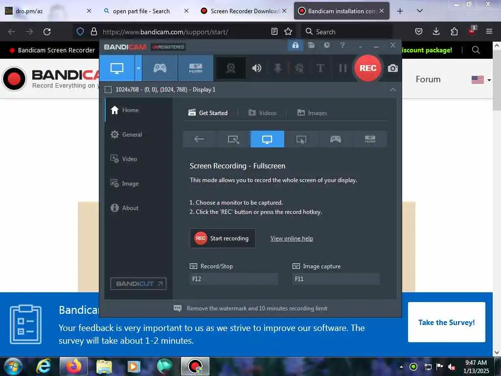Open a new Firefox tab with plus
This screenshot has height=376, width=501.
[400, 11]
